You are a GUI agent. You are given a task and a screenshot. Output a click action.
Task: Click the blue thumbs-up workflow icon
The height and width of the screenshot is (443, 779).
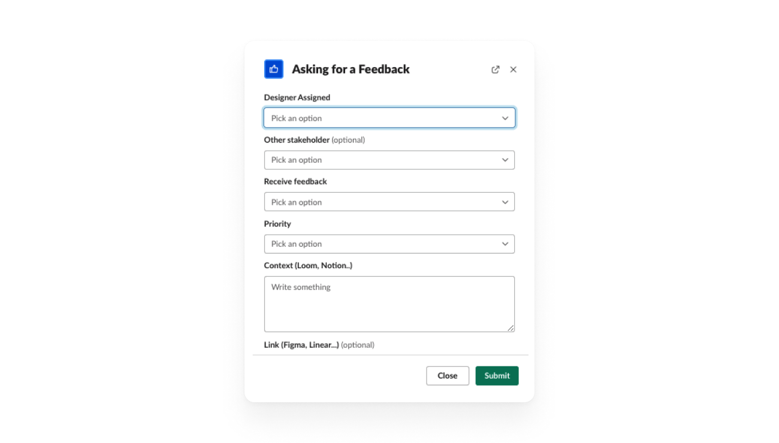coord(274,69)
